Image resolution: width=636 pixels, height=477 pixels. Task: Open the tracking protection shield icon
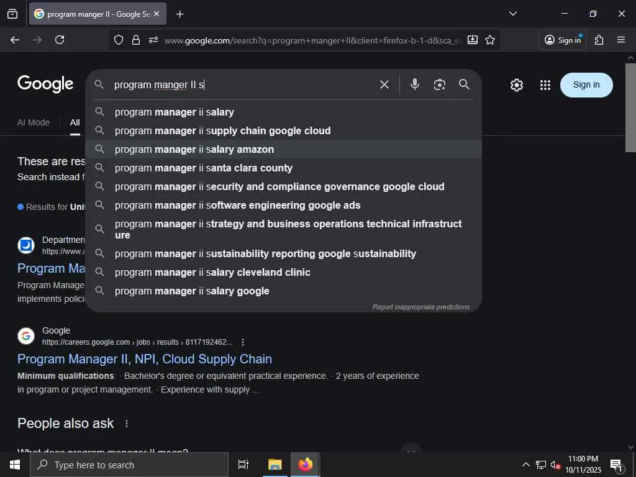[119, 40]
